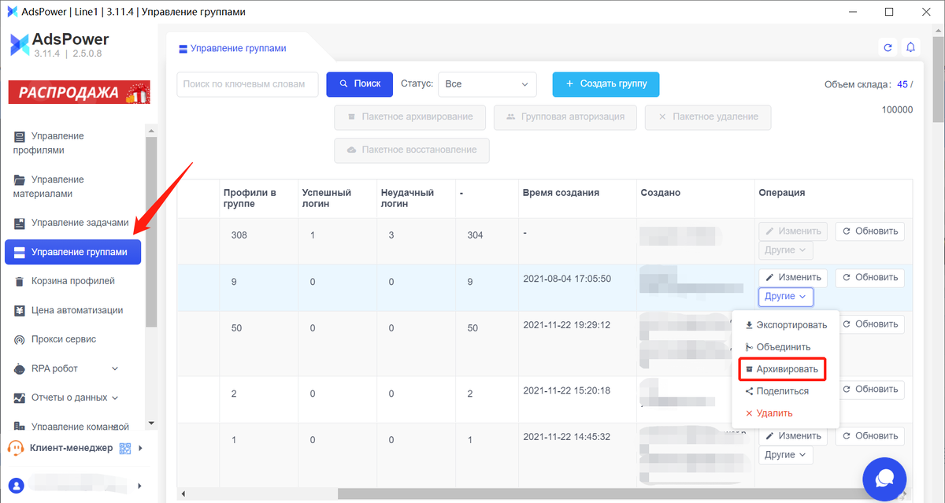Image resolution: width=945 pixels, height=503 pixels.
Task: Expand the account menu arrow at bottom
Action: (x=140, y=486)
